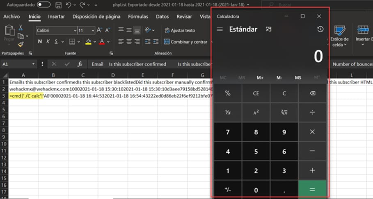
Task: Click the Format Painter brush icon
Action: (21, 44)
